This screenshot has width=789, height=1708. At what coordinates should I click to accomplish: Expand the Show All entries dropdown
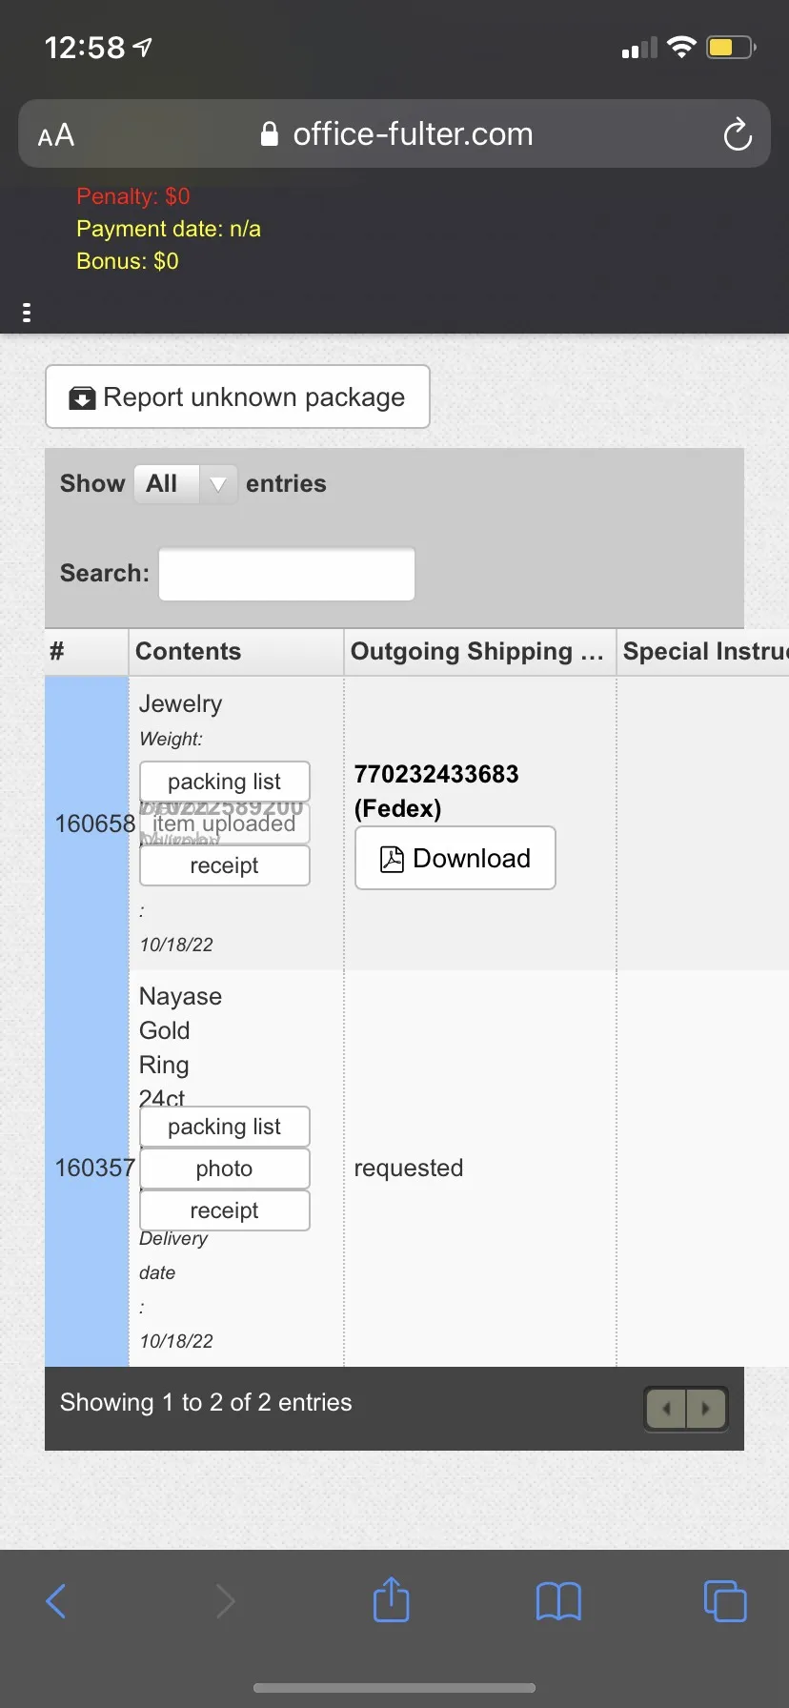[x=185, y=484]
